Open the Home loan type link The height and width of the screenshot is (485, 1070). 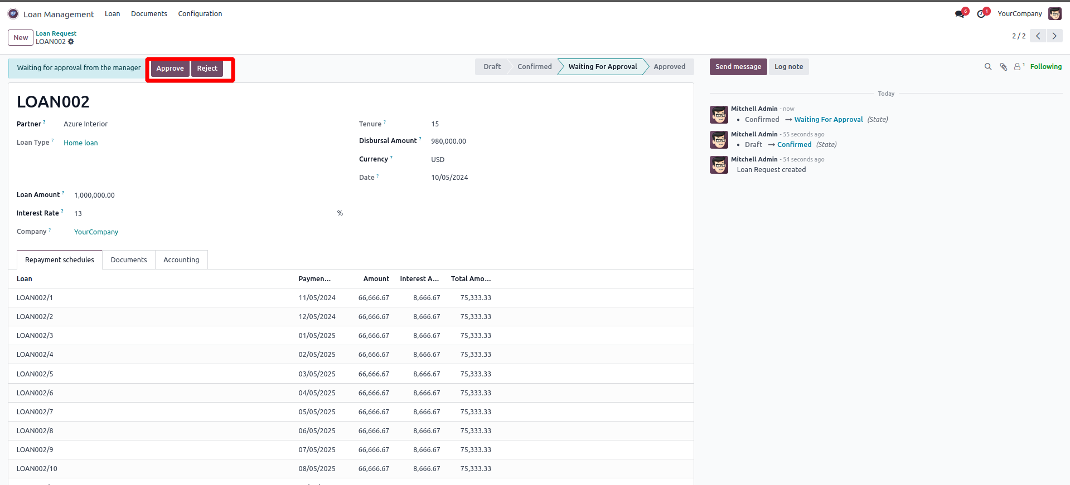(x=81, y=143)
